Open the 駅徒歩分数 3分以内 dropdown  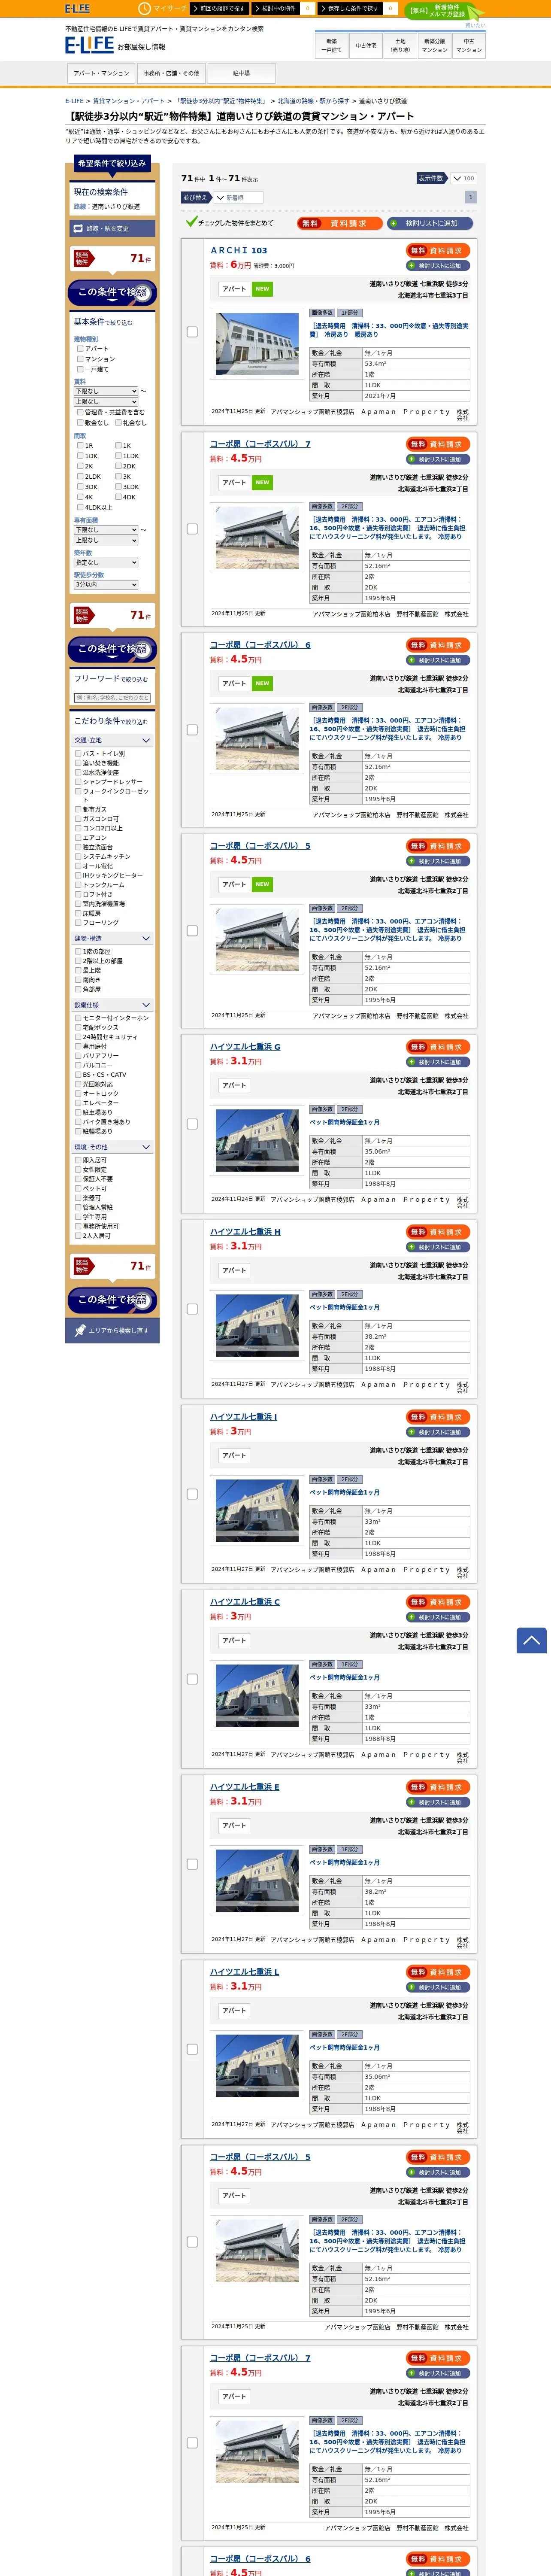click(x=105, y=585)
